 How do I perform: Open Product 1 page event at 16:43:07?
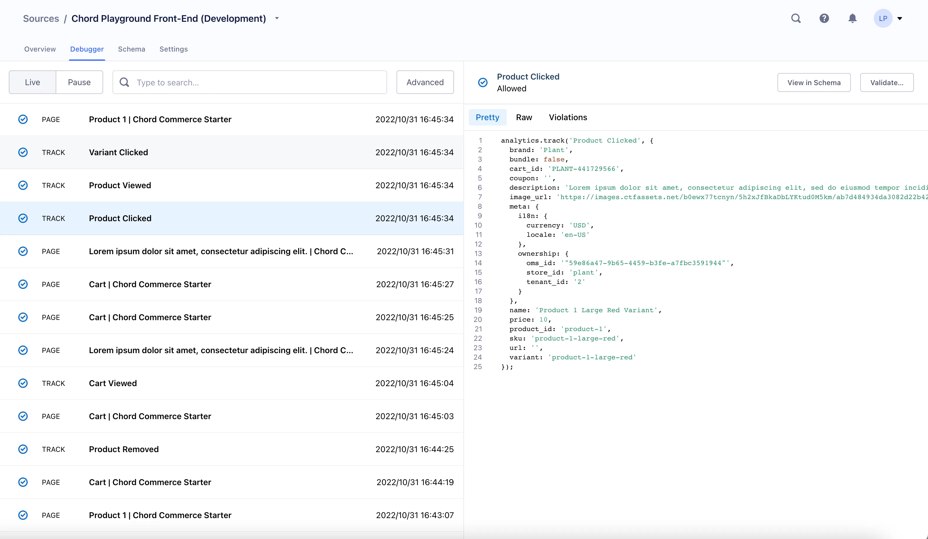pos(232,515)
